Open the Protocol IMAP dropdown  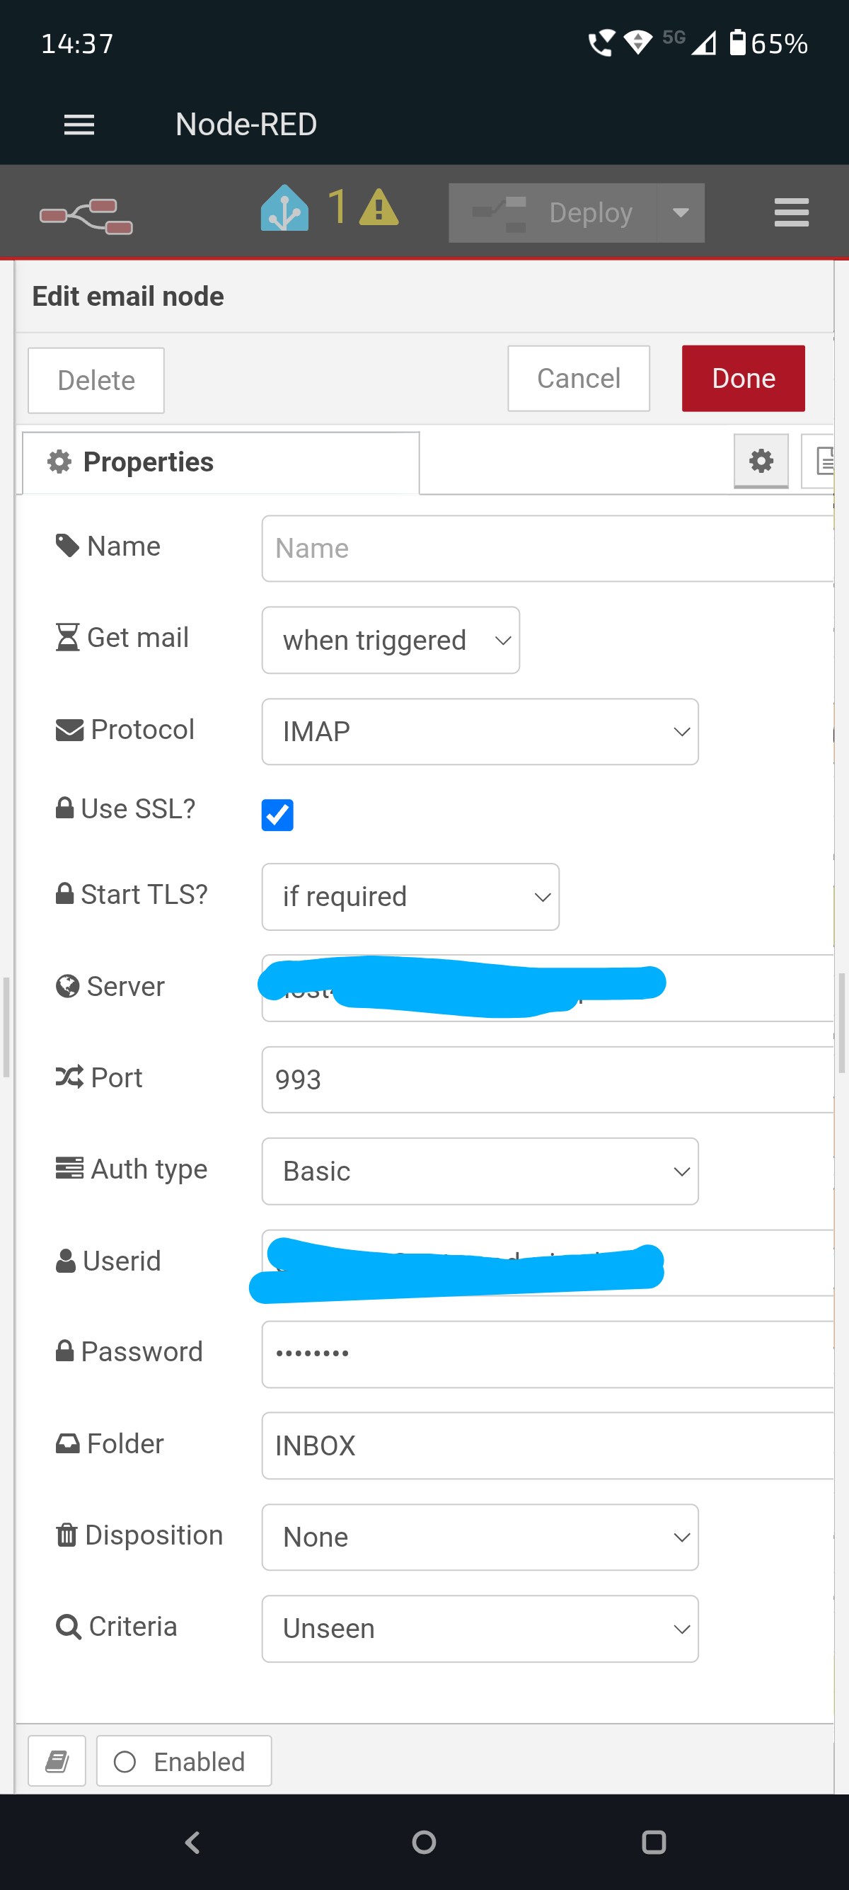pos(480,731)
